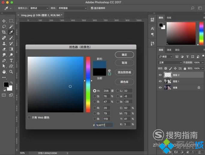Pick a color in the picker field
Viewport: 205px width, 155px height.
click(x=56, y=84)
